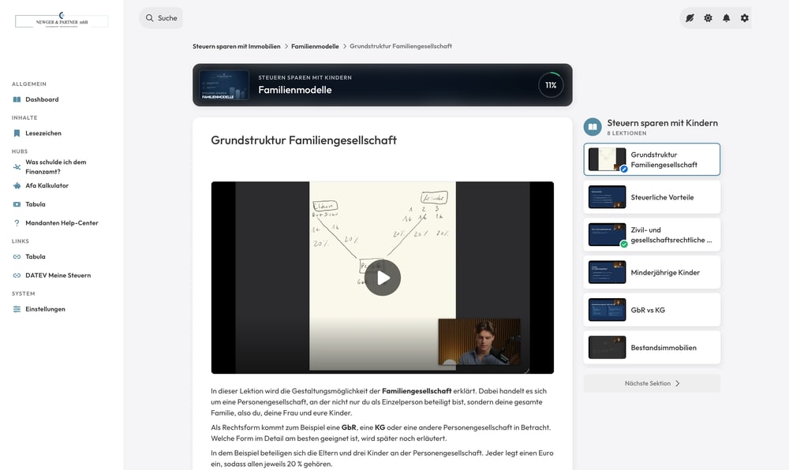Image resolution: width=789 pixels, height=470 pixels.
Task: Click the bold word 'Familiengesellschaft' in description
Action: click(417, 390)
